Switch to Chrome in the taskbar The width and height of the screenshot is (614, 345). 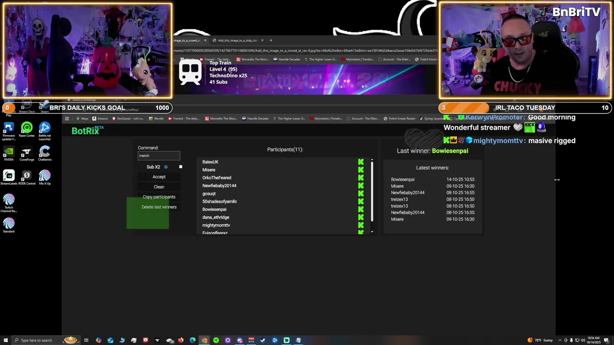click(204, 340)
